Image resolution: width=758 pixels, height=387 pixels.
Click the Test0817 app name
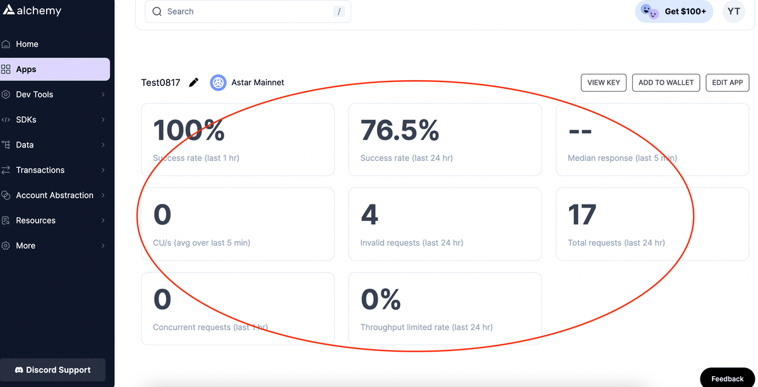[x=160, y=83]
